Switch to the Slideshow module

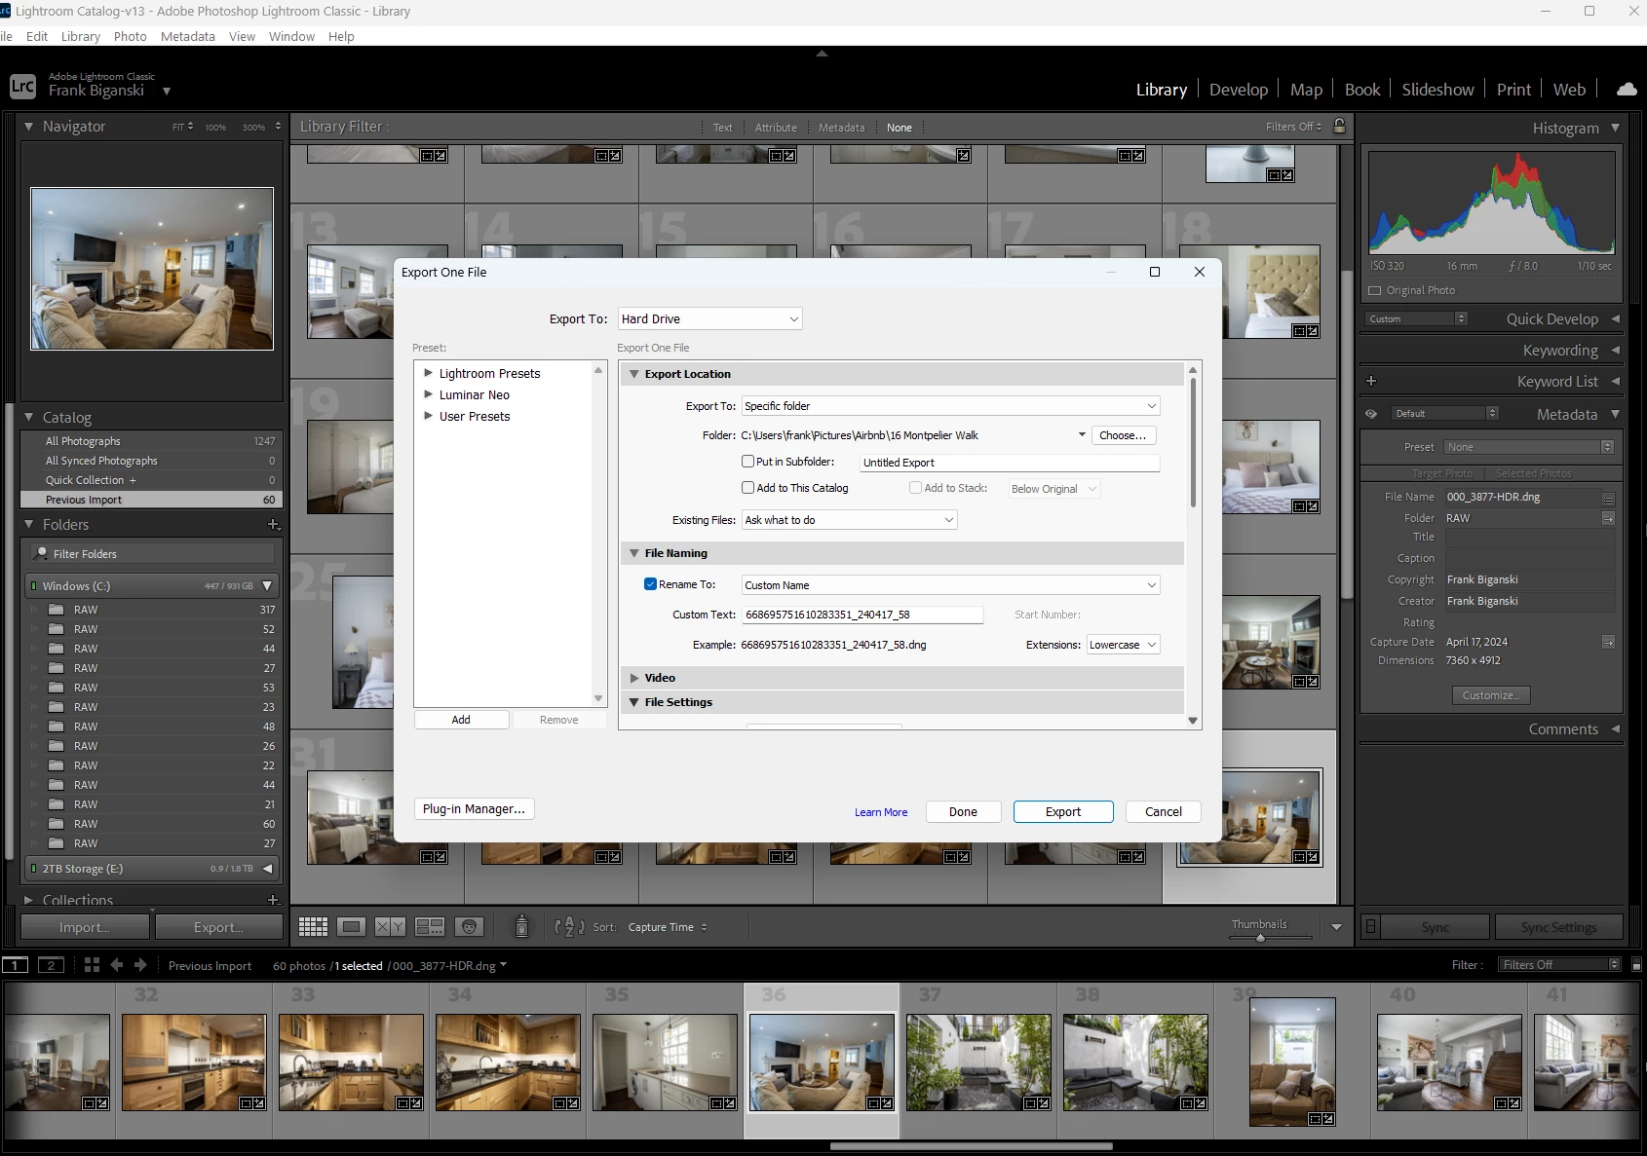coord(1437,90)
